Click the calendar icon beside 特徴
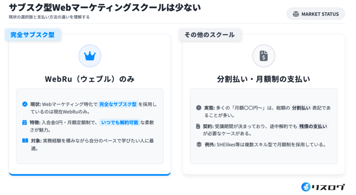 [25, 122]
